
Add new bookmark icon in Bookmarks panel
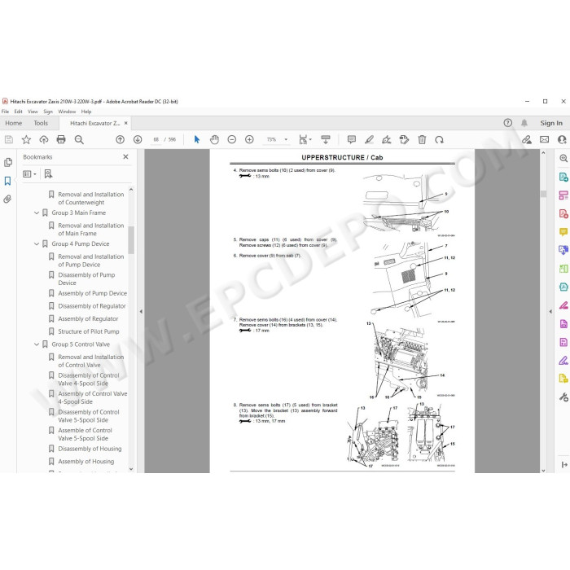[48, 173]
